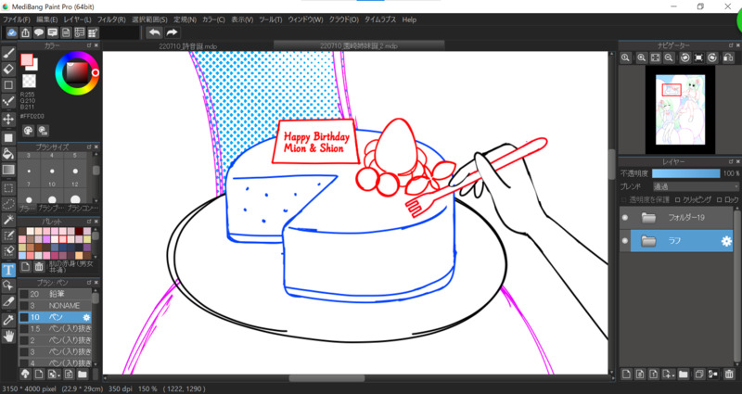Pick dark red swatch in palette

pos(79,231)
